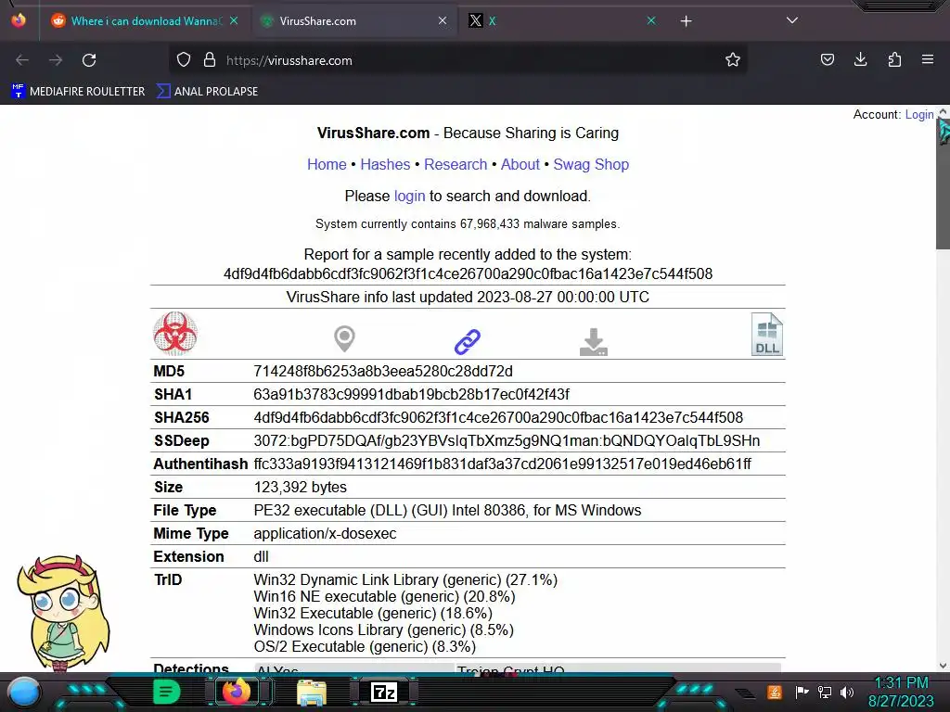Click the Account Login link
The width and height of the screenshot is (950, 712).
(919, 114)
